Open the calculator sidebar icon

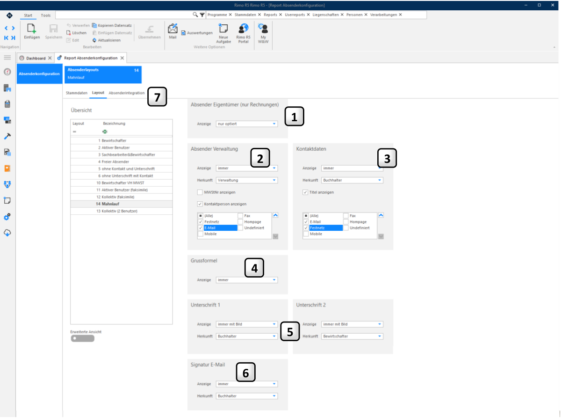(x=7, y=104)
